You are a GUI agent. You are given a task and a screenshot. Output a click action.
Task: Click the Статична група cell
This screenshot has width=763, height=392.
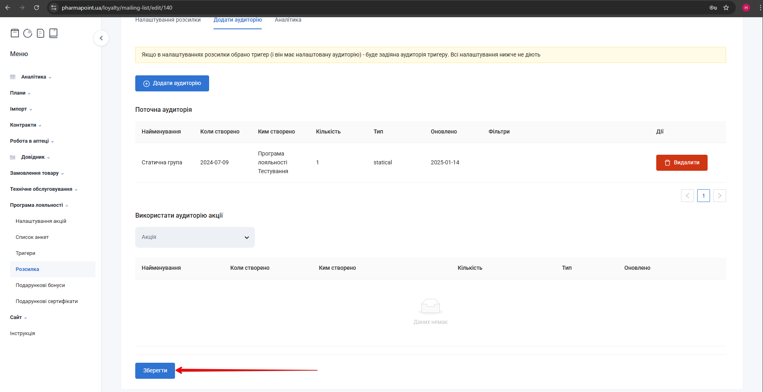[162, 163]
